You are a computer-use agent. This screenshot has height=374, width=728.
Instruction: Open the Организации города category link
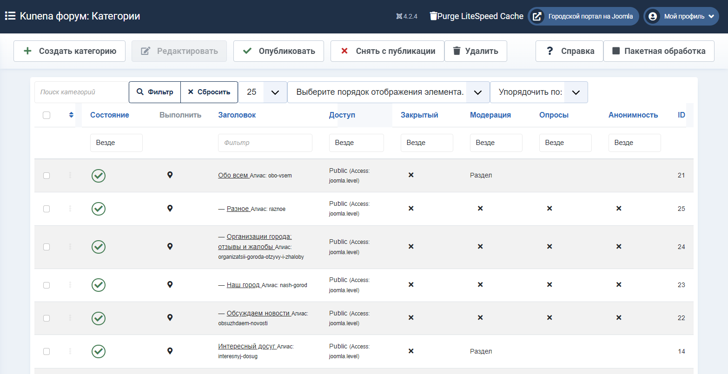[x=259, y=236]
